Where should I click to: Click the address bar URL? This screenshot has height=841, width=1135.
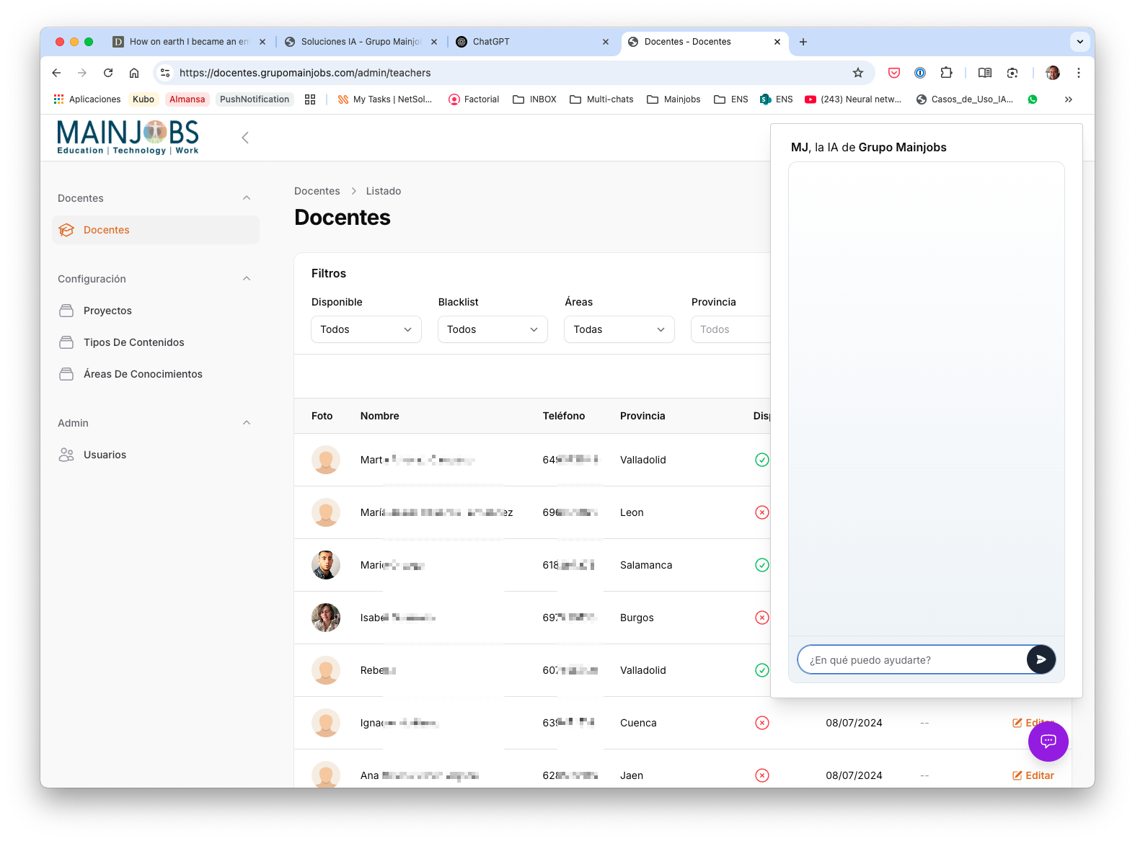coord(305,73)
